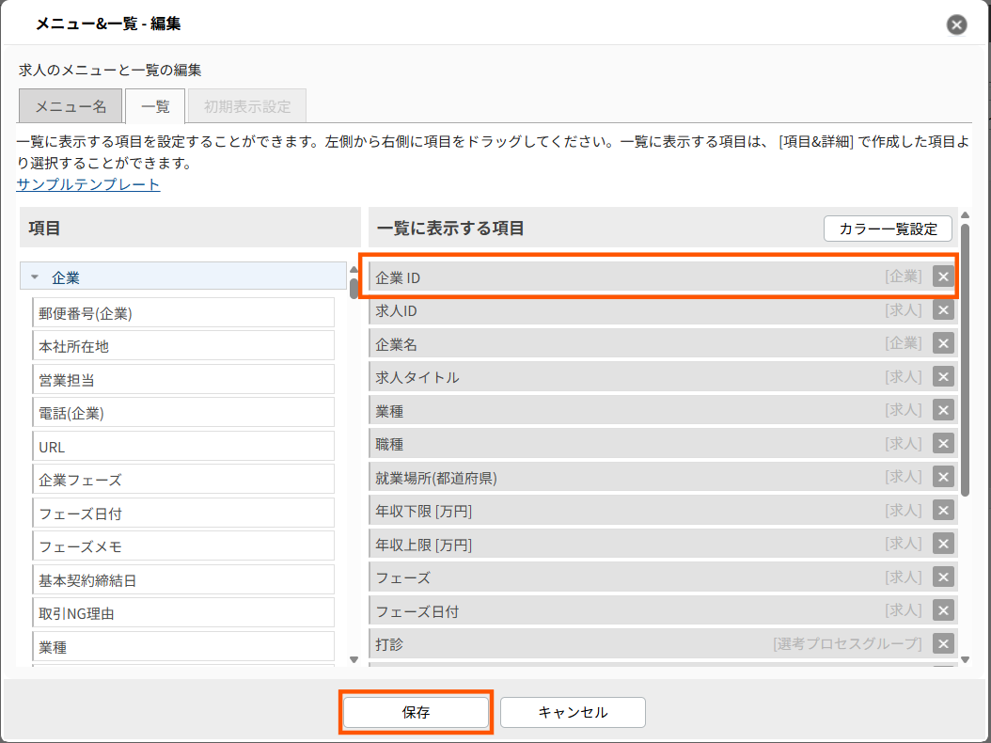The width and height of the screenshot is (991, 743).
Task: Select the 打診 displayed row
Action: point(662,643)
